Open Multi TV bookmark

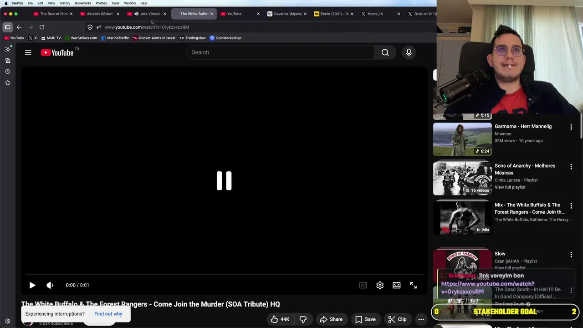(51, 38)
